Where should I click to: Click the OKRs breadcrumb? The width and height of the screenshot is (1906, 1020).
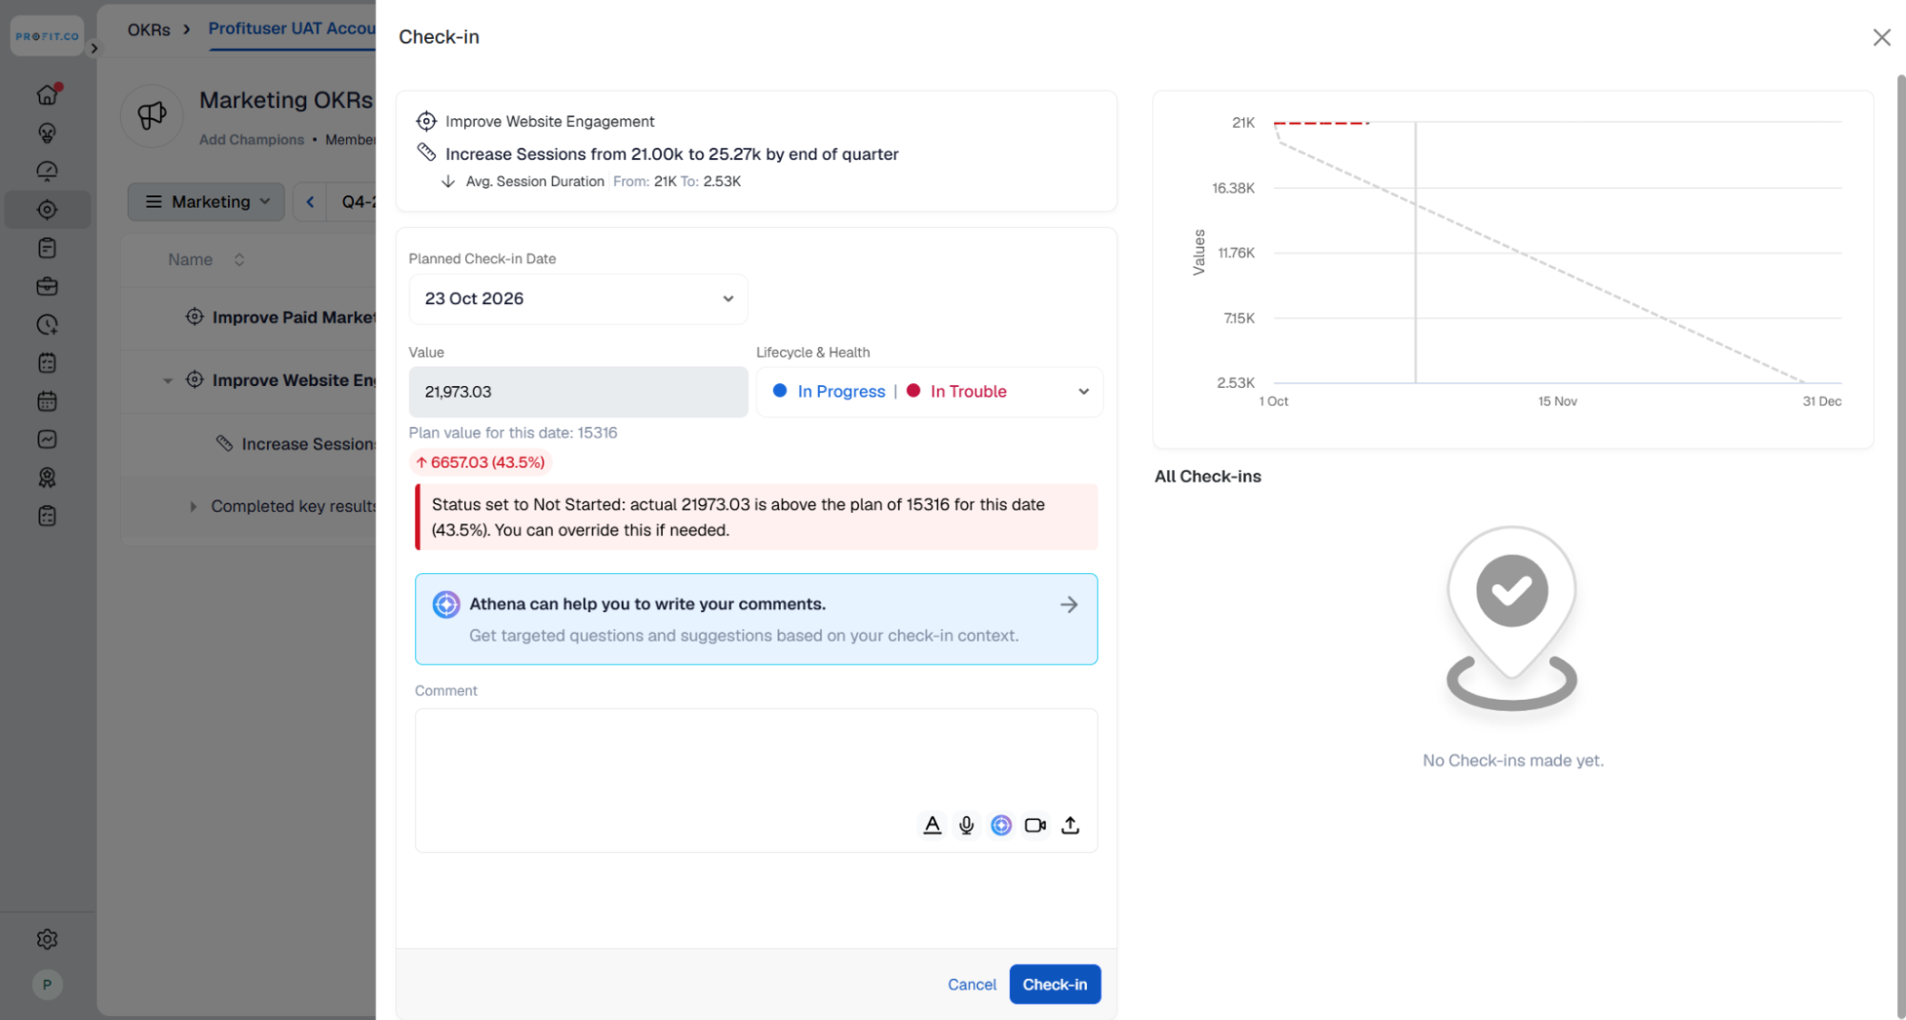[149, 30]
